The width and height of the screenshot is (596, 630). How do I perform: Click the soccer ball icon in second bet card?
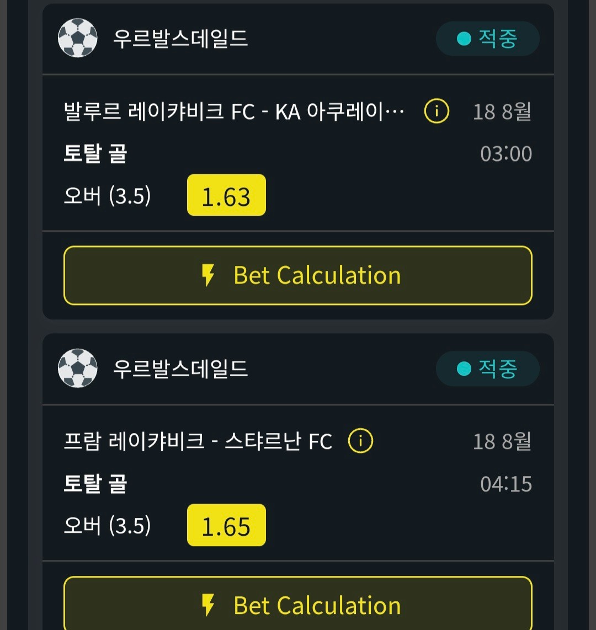(x=78, y=368)
